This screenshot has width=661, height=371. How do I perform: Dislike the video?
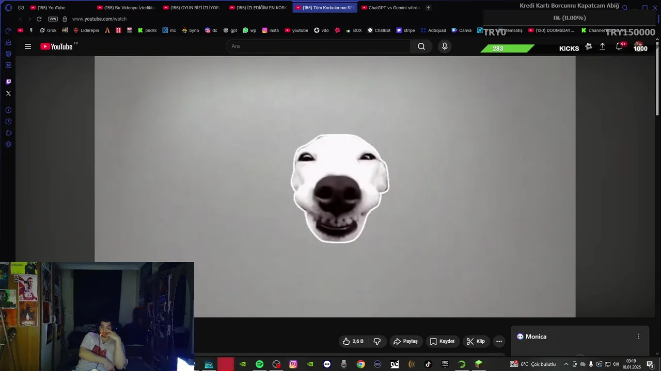377,341
